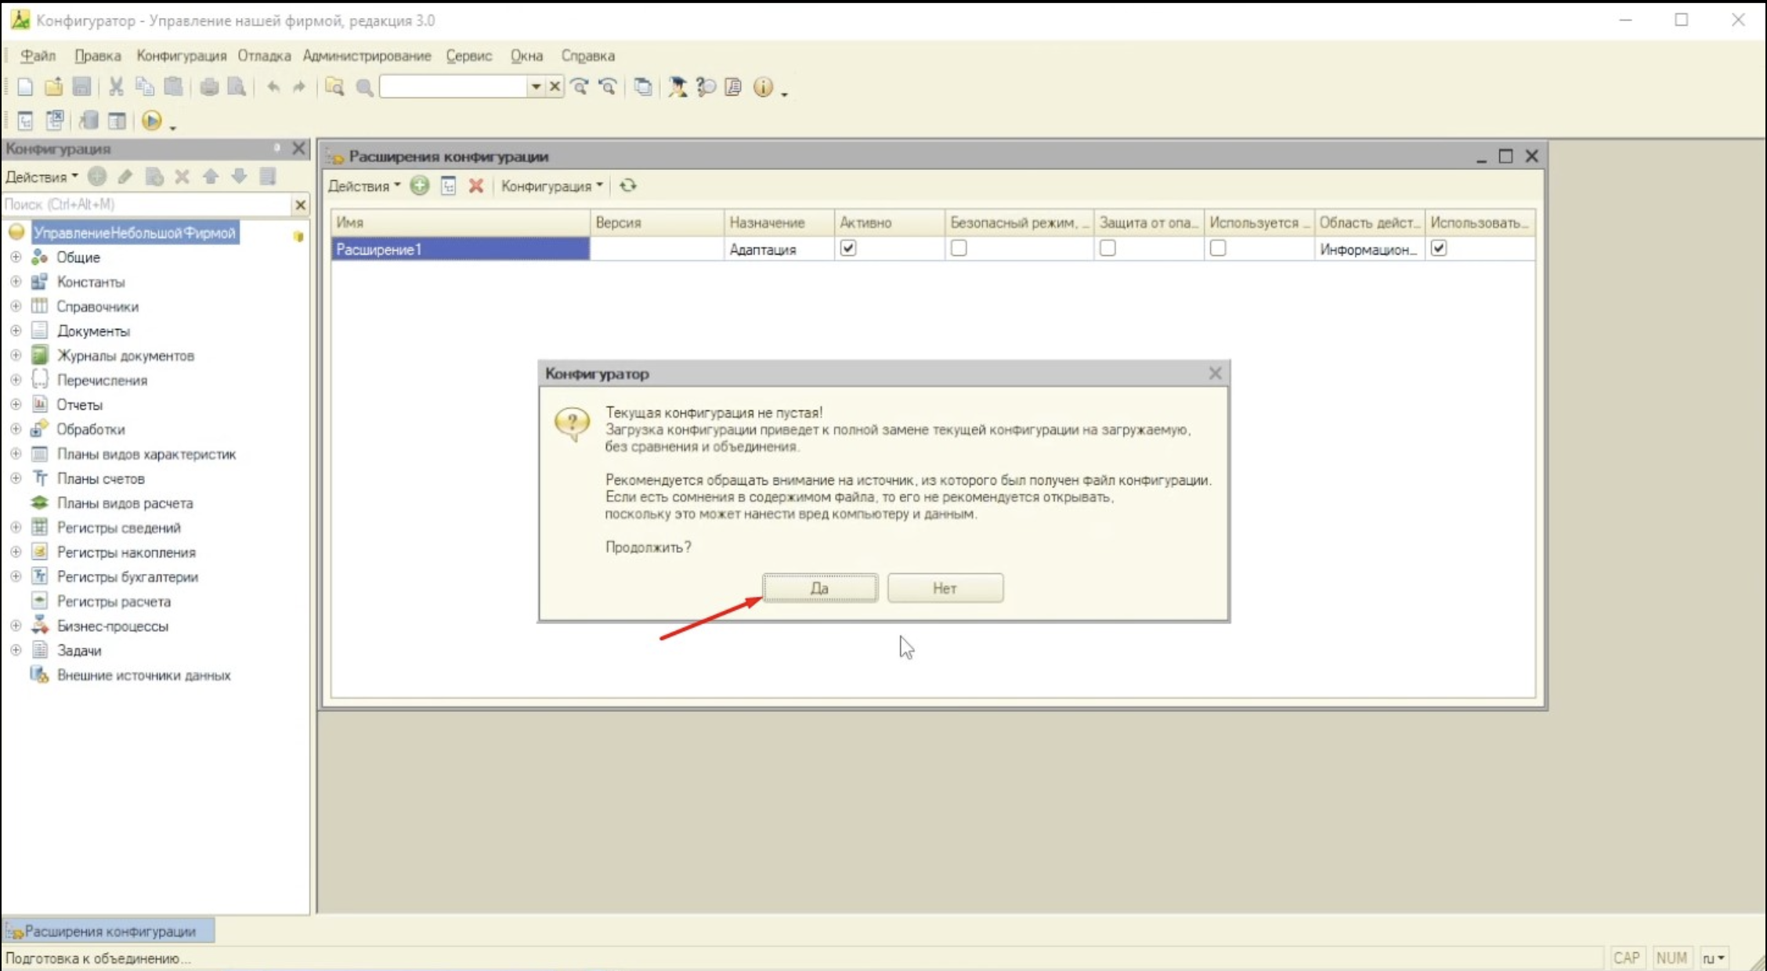The height and width of the screenshot is (971, 1767).
Task: Open the Сервис menu
Action: pyautogui.click(x=468, y=56)
